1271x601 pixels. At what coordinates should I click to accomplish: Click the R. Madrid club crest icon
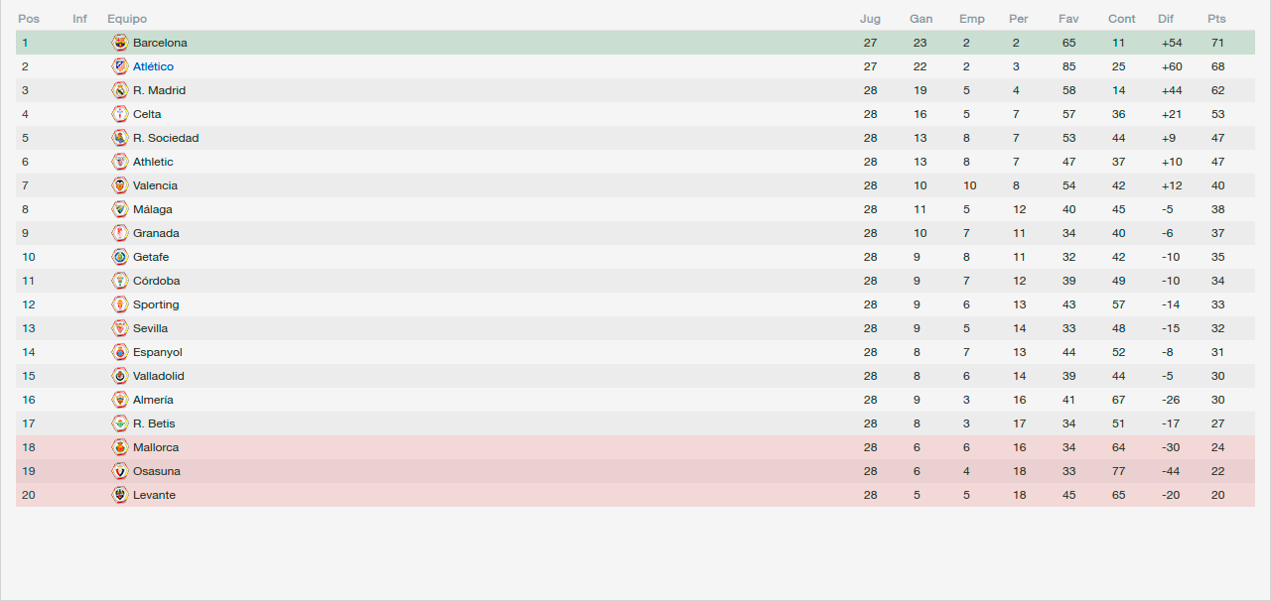coord(120,90)
